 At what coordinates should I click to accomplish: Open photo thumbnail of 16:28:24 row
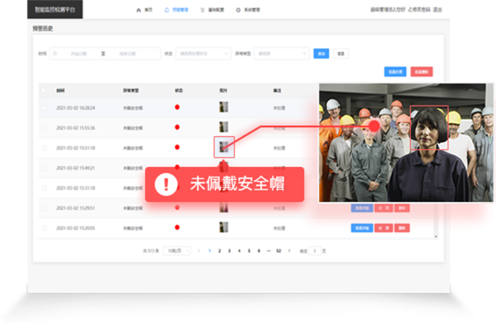[223, 107]
